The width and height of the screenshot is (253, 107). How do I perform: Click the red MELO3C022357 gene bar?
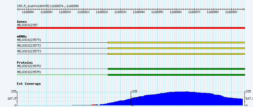tap(131, 28)
